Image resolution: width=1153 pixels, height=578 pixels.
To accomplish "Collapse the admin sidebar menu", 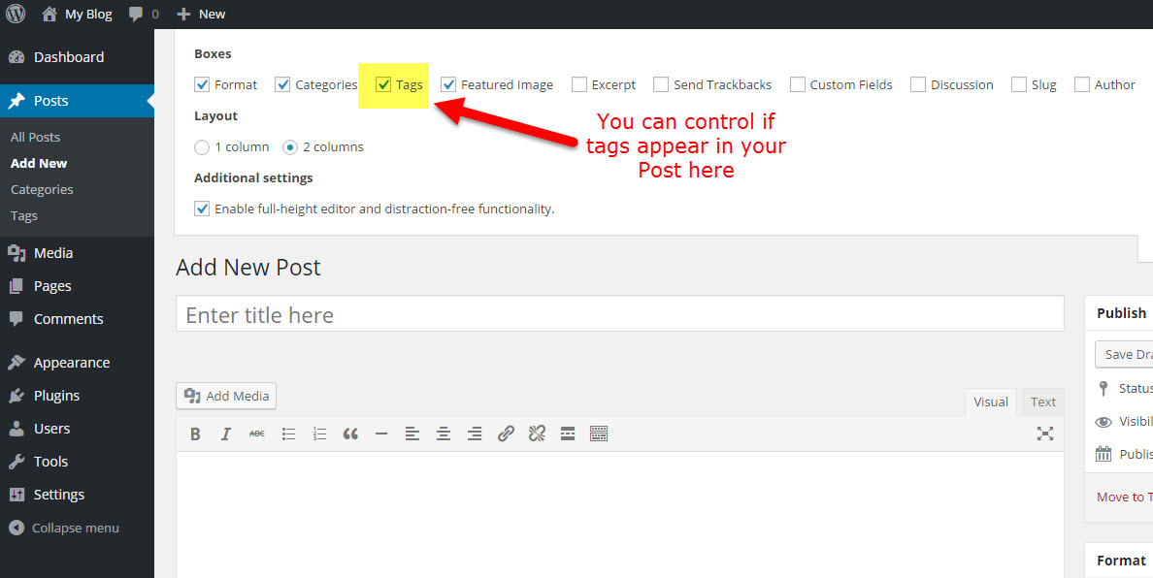I will pyautogui.click(x=64, y=529).
